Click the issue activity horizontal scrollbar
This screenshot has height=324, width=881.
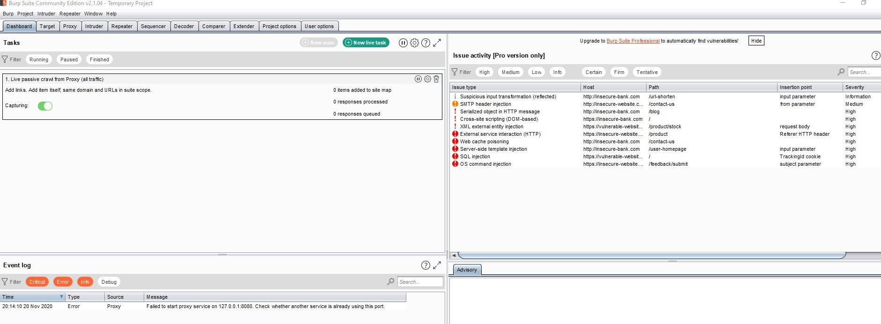(652, 255)
